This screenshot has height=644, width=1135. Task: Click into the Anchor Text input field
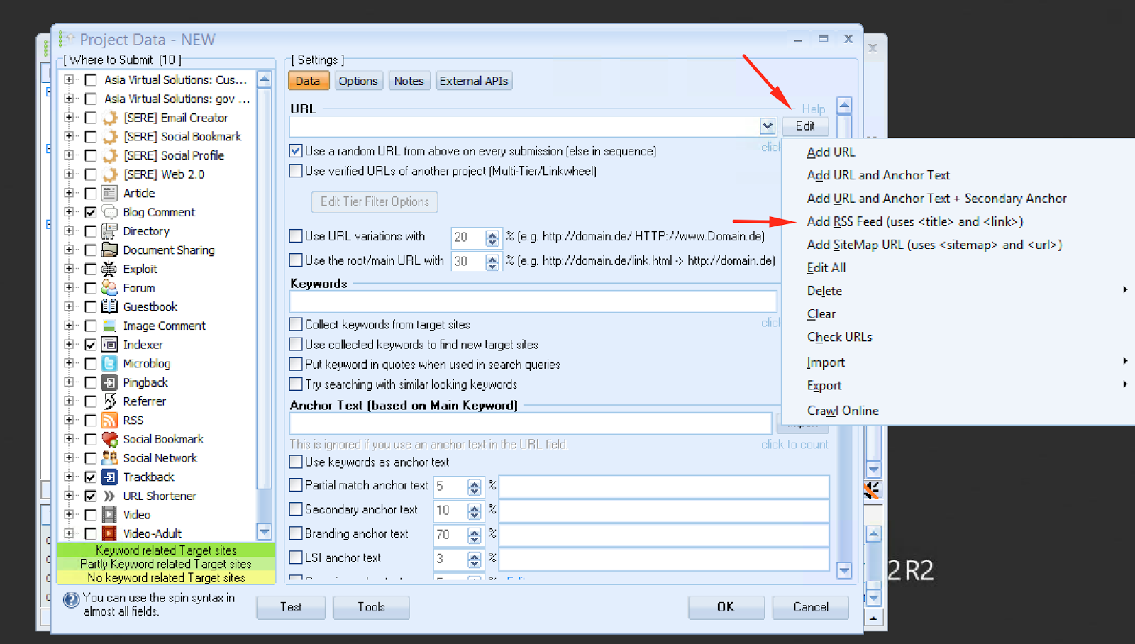tap(531, 423)
